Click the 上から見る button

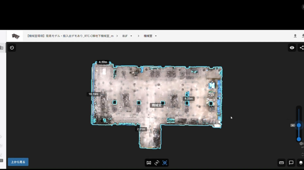click(x=18, y=162)
